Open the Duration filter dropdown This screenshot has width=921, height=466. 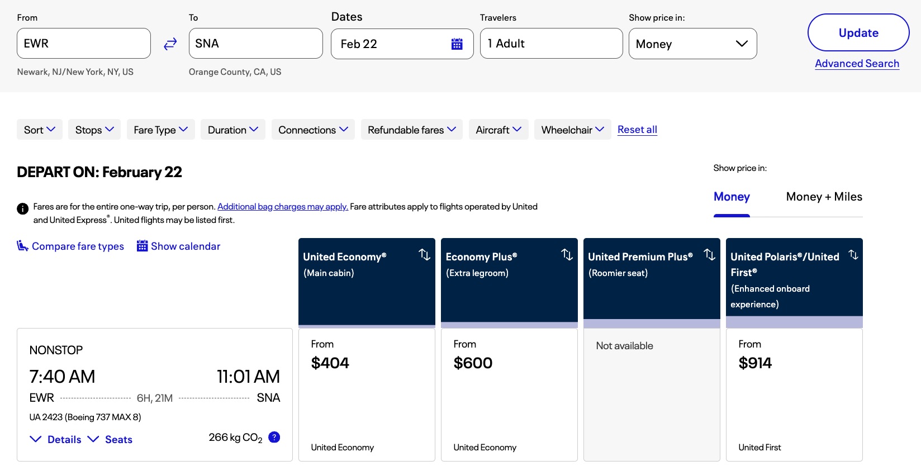(x=232, y=130)
